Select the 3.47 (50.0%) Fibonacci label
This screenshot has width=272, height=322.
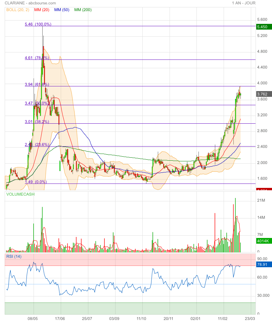click(37, 103)
